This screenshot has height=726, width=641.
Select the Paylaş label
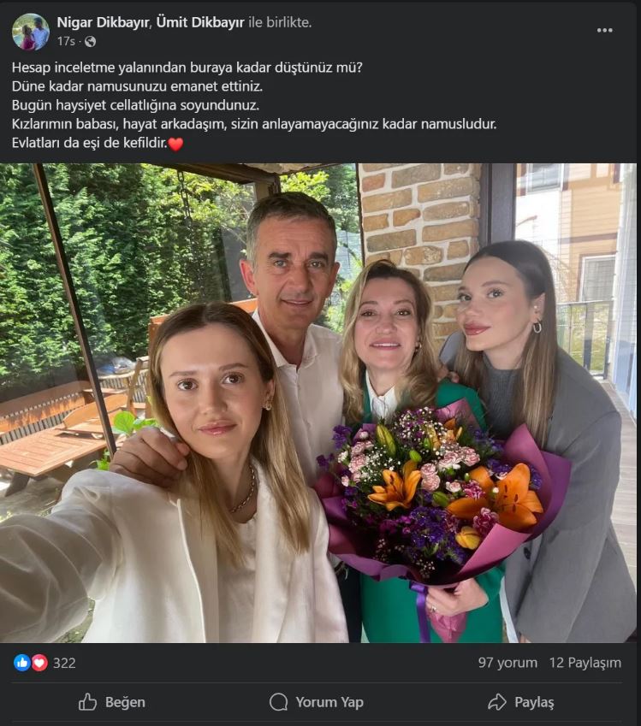pos(534,702)
